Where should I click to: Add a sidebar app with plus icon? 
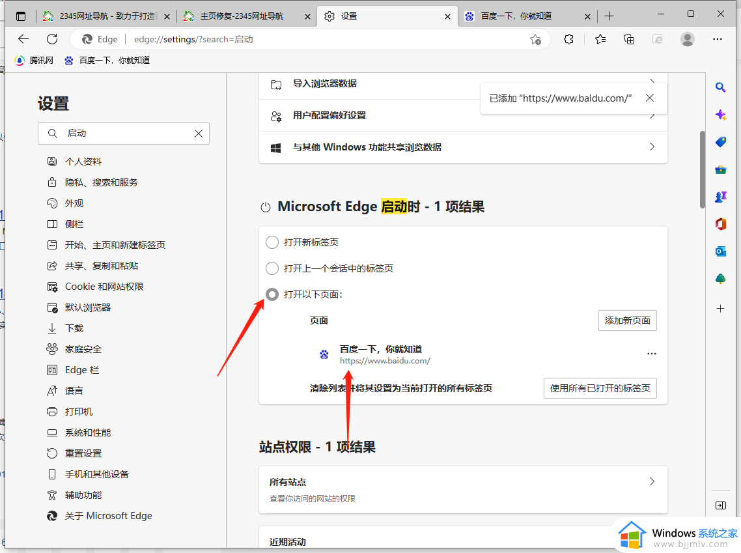[720, 309]
